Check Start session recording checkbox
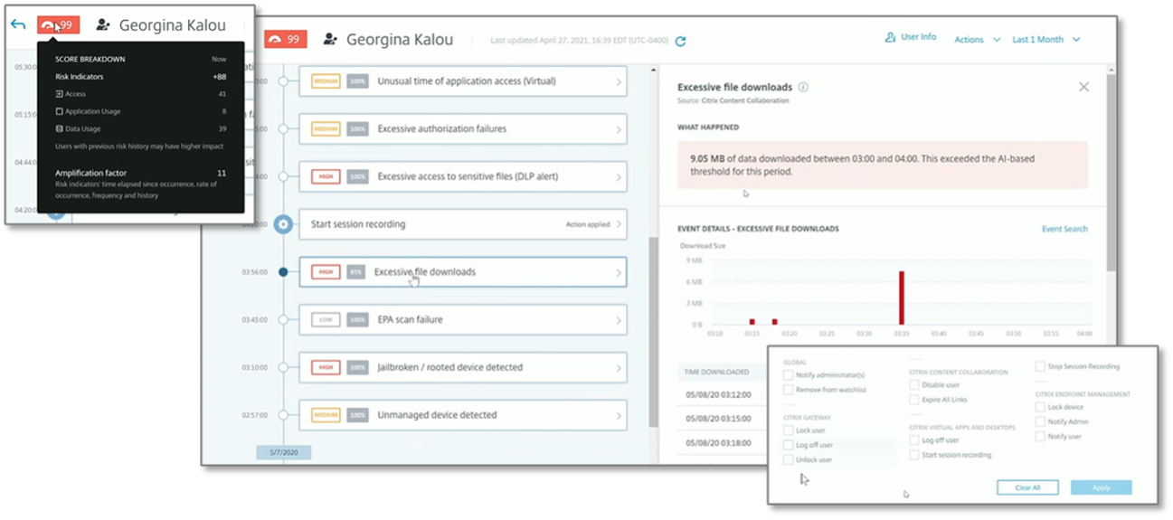Image resolution: width=1173 pixels, height=520 pixels. (x=914, y=454)
